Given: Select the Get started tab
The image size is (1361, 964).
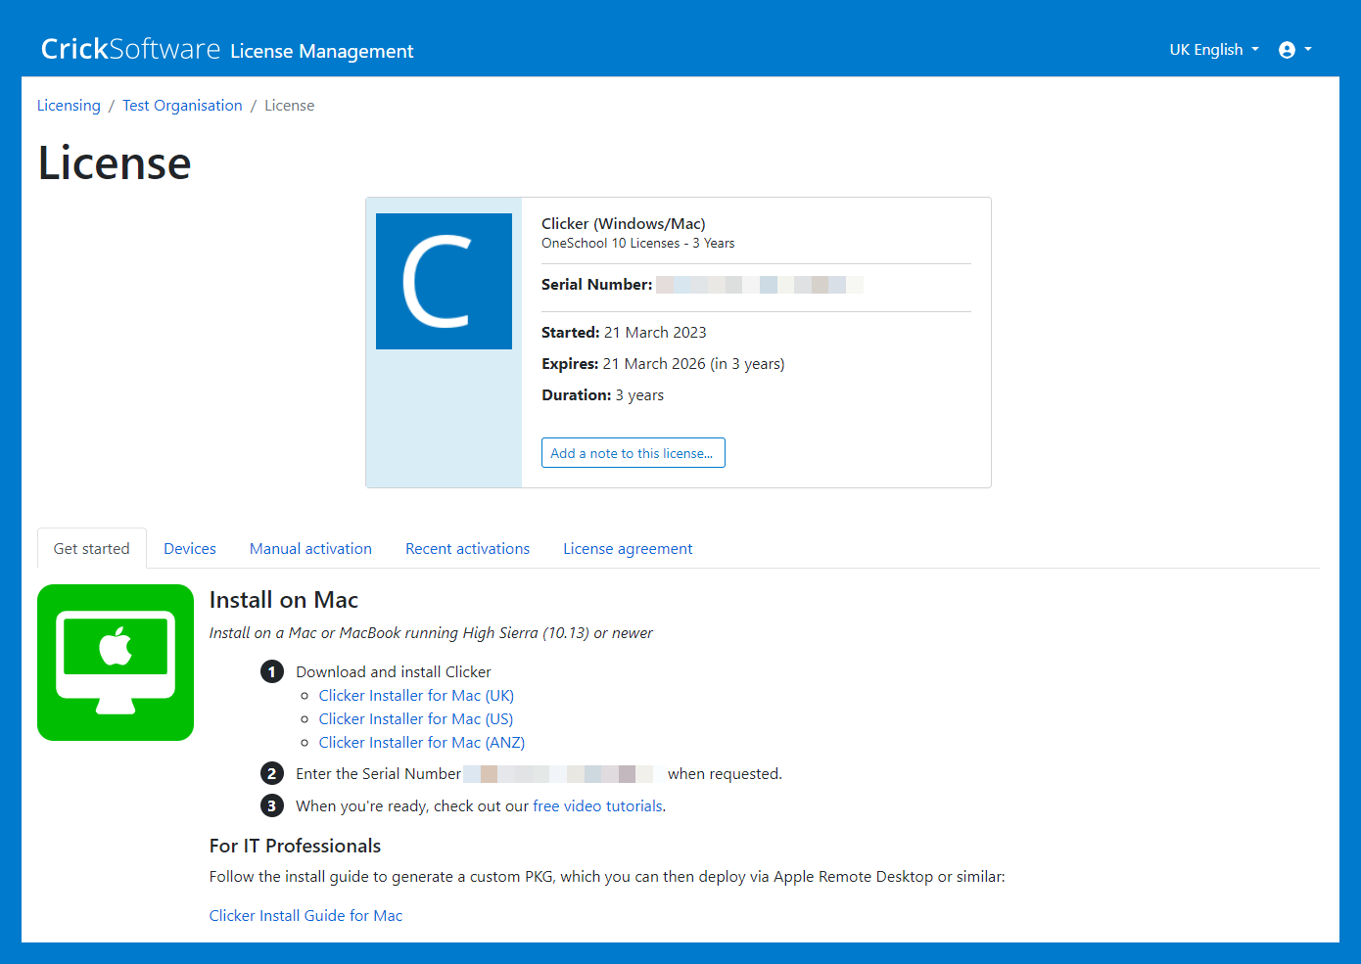Looking at the screenshot, I should pos(92,549).
